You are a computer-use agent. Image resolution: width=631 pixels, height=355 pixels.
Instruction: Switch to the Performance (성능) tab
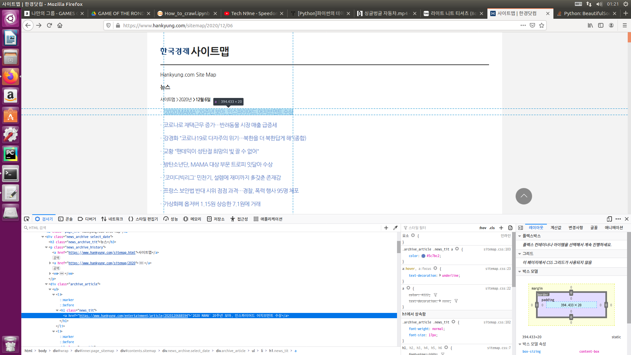pos(171,219)
